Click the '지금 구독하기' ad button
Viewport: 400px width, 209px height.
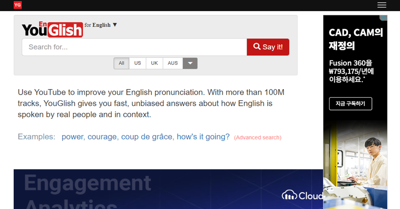tap(351, 104)
